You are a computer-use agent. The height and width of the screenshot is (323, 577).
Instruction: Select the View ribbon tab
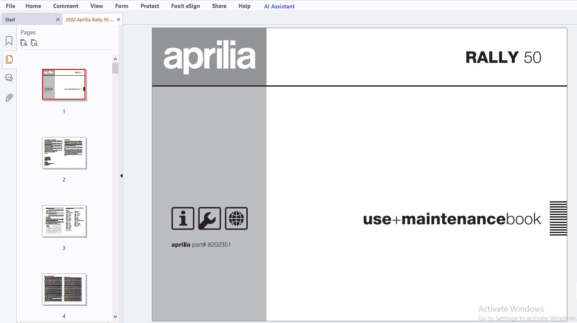[x=97, y=6]
